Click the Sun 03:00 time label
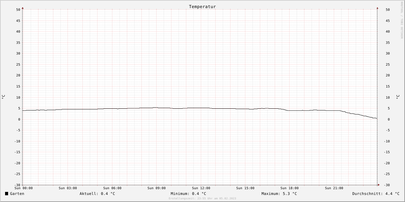Screen dimensions: 405x202 [68, 188]
